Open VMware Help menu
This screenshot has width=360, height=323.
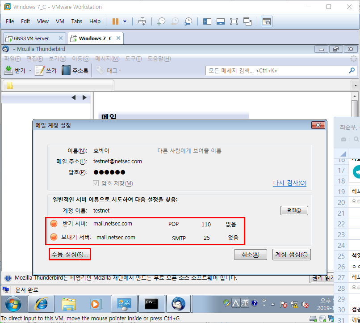(95, 21)
